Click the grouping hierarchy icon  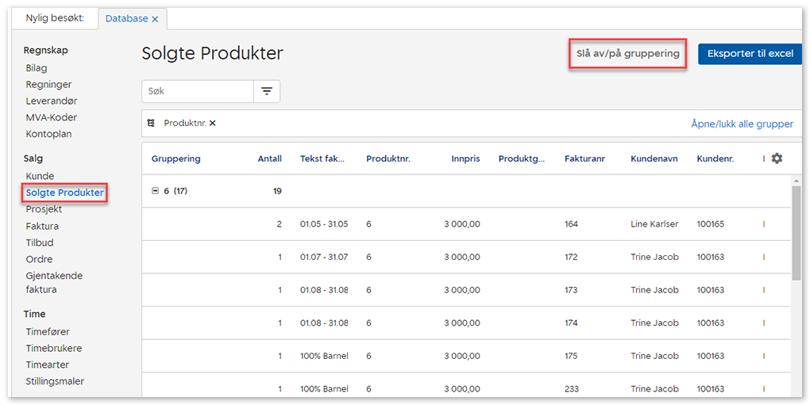(x=152, y=124)
